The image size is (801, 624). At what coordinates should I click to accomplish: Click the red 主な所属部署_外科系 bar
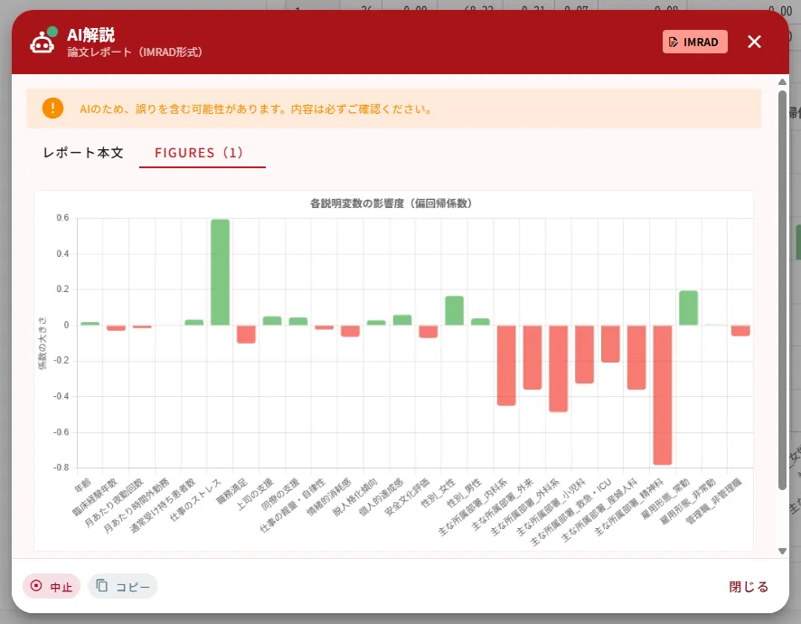(x=559, y=368)
